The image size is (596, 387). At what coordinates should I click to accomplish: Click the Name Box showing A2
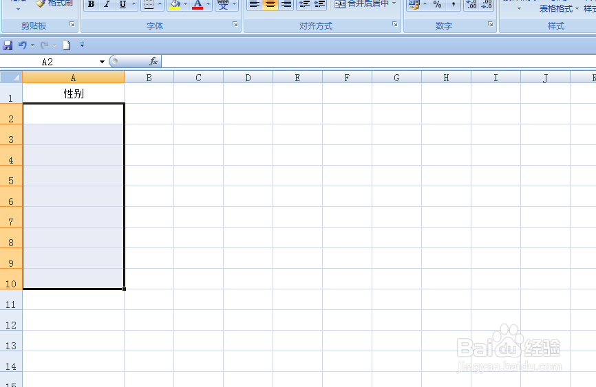coord(48,62)
